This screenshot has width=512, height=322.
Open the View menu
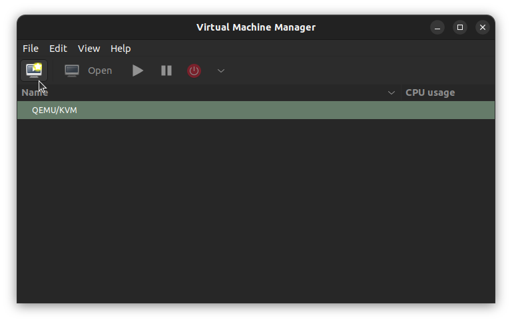[x=89, y=49]
